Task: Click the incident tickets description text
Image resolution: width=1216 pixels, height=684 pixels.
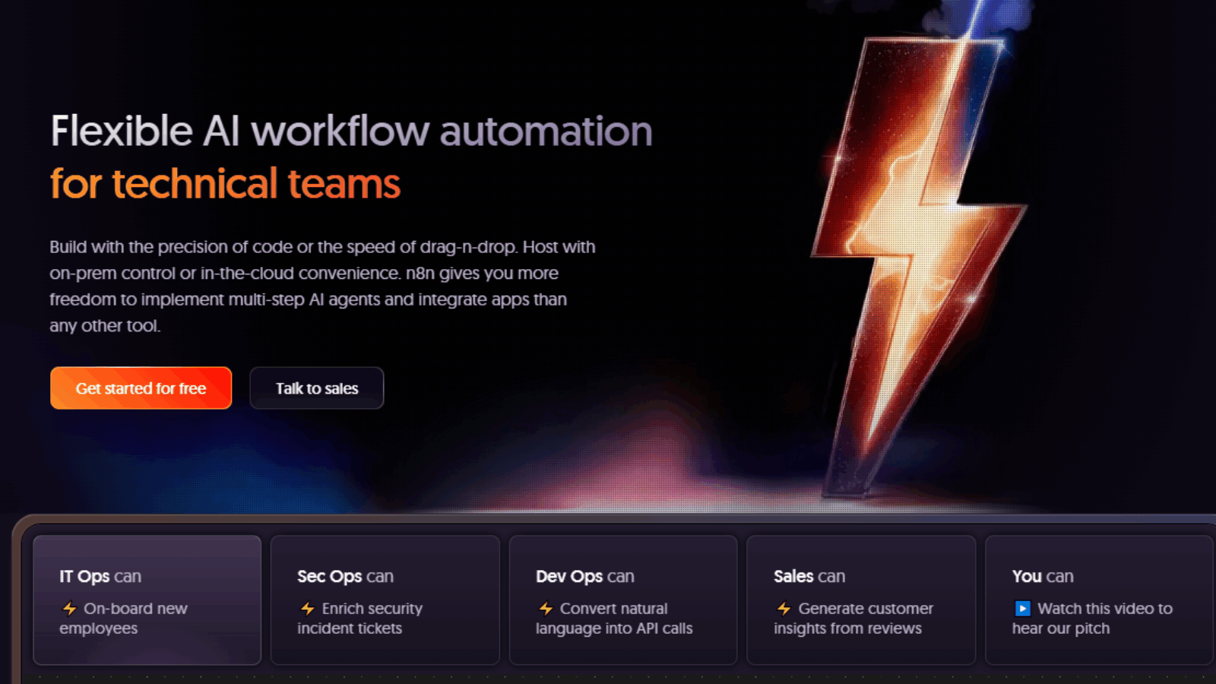Action: (350, 629)
